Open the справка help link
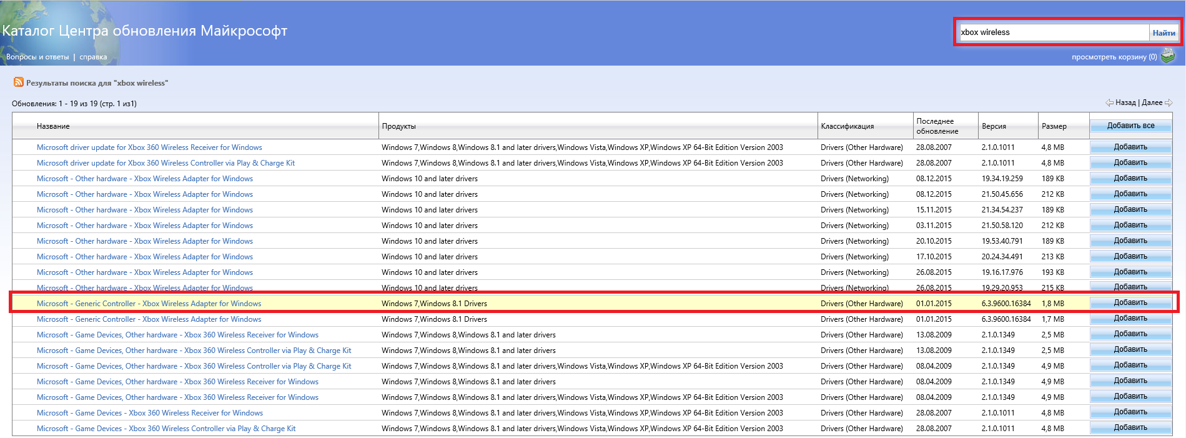The width and height of the screenshot is (1186, 438). (x=93, y=57)
